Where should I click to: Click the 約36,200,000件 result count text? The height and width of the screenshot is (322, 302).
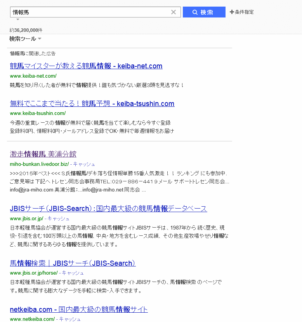(26, 30)
